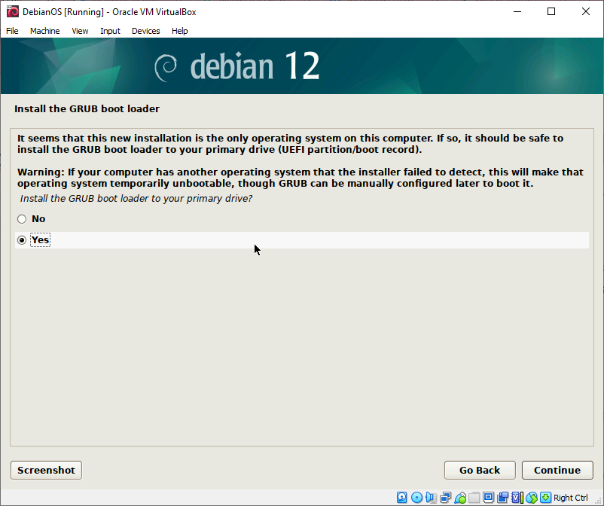
Task: Click the question 'Install the GRUB boot loader to your primary drive?'
Action: 136,199
